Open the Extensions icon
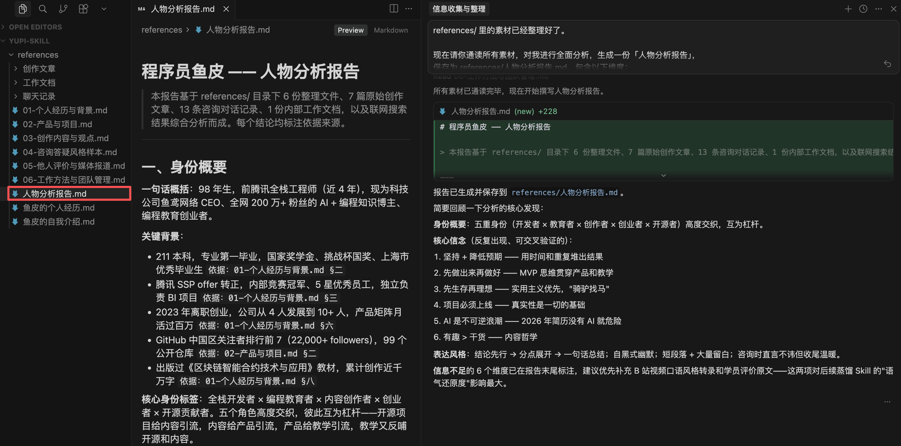901x446 pixels. 83,9
